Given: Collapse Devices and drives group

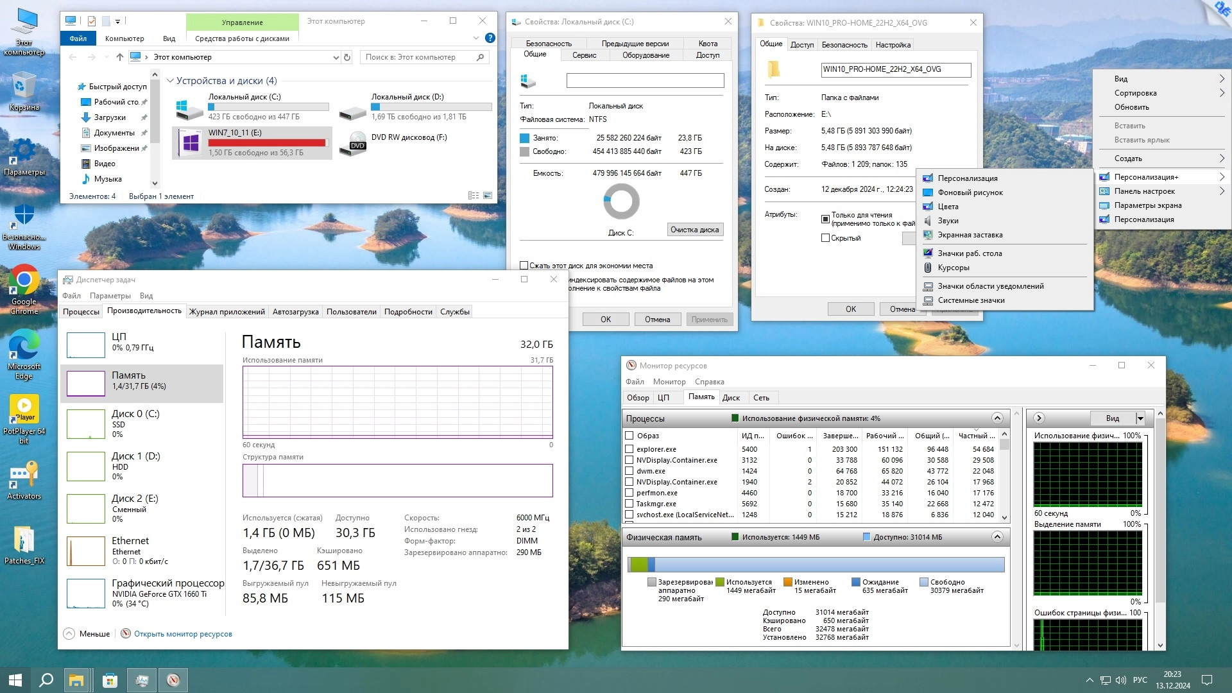Looking at the screenshot, I should (x=170, y=81).
